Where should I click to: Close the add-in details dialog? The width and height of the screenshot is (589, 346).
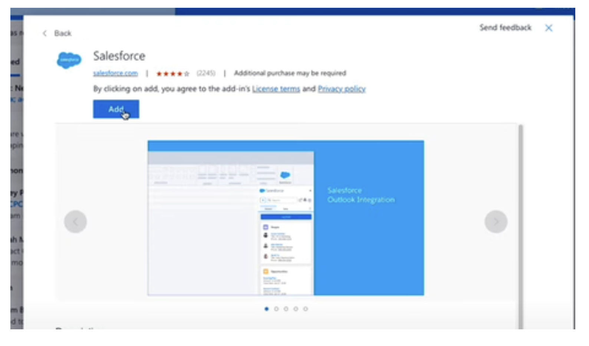549,28
